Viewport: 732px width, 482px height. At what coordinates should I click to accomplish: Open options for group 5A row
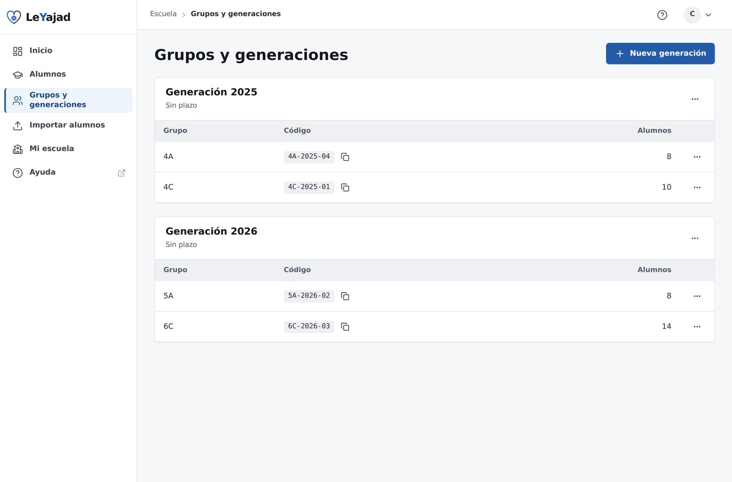pos(697,296)
